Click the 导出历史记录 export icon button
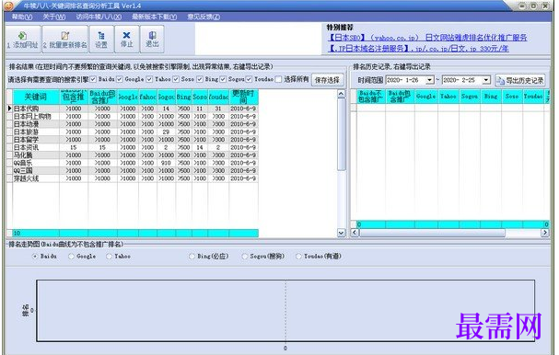 click(x=520, y=80)
